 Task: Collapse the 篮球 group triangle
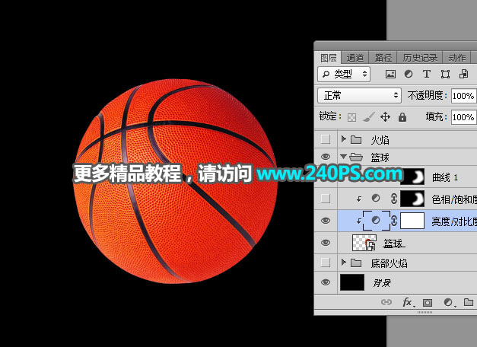(x=343, y=157)
